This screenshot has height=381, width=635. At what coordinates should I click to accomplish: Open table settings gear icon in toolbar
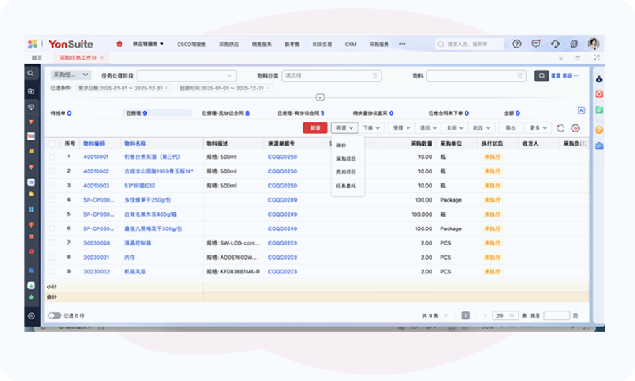point(575,128)
